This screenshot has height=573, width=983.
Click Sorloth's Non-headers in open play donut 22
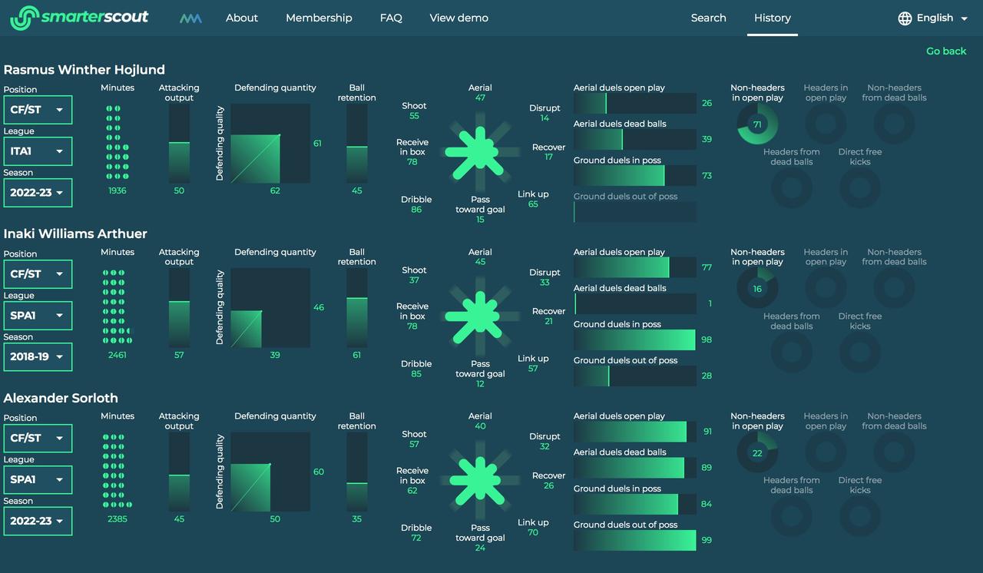(x=757, y=453)
